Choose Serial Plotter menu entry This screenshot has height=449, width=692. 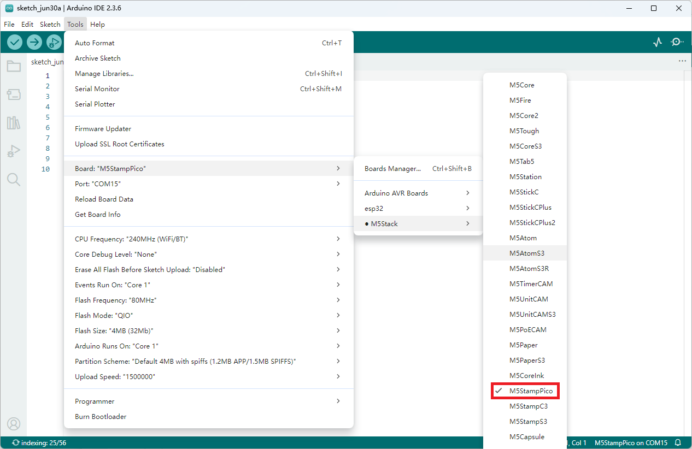pyautogui.click(x=209, y=104)
